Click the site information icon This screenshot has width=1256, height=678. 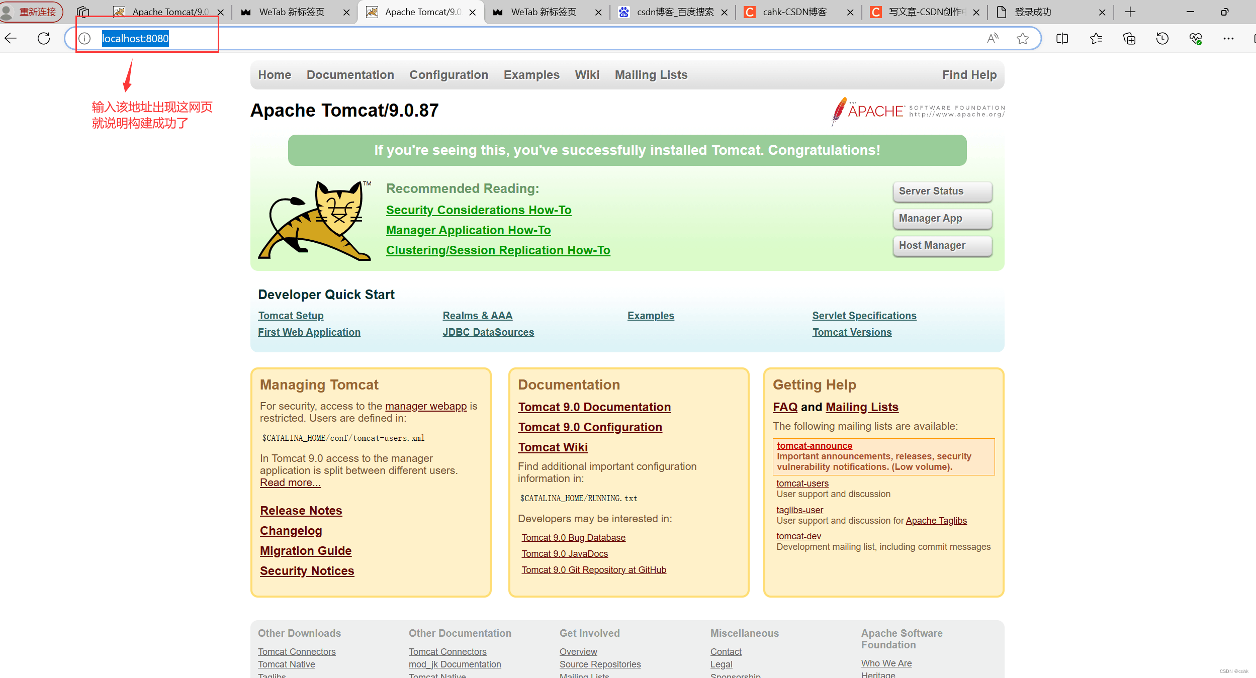(84, 38)
